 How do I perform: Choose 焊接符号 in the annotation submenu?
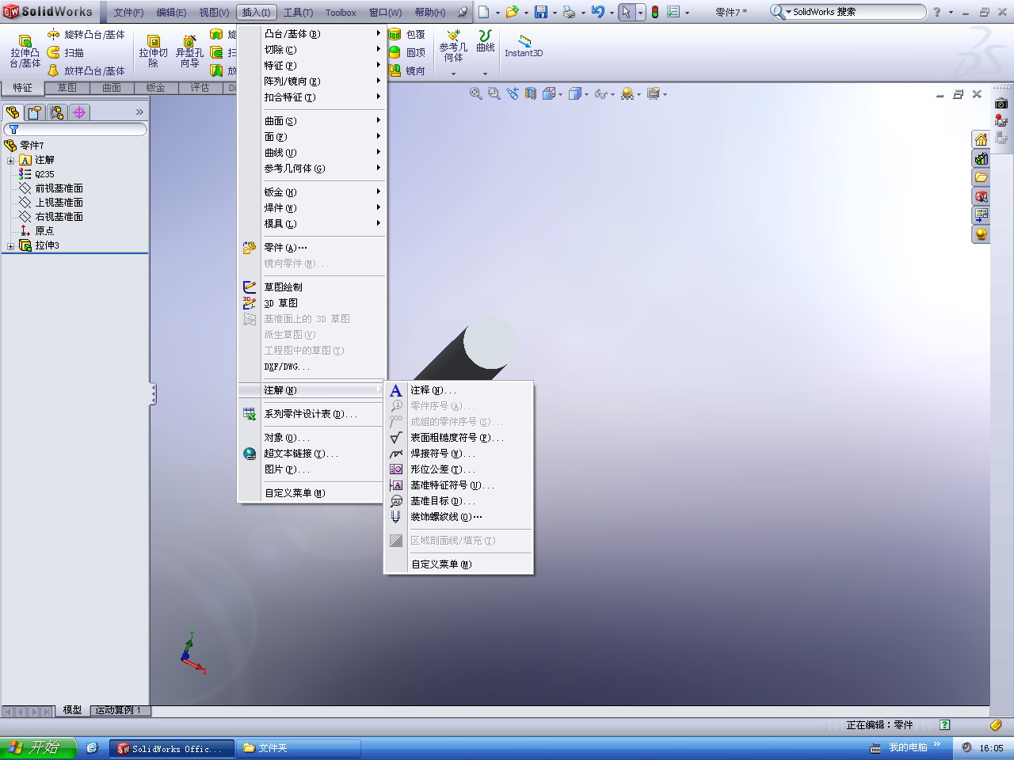pyautogui.click(x=459, y=454)
